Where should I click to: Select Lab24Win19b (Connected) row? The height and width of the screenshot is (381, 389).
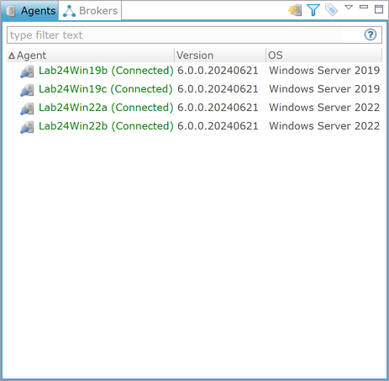(194, 71)
